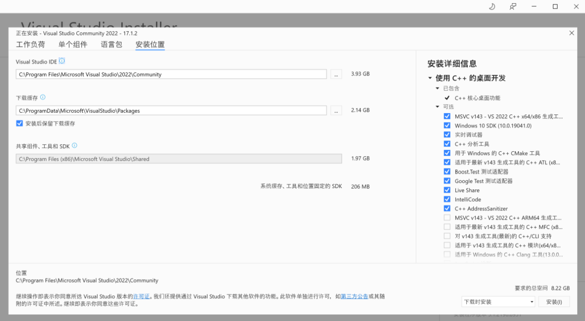Click 1.97 GB shared components size

point(360,159)
